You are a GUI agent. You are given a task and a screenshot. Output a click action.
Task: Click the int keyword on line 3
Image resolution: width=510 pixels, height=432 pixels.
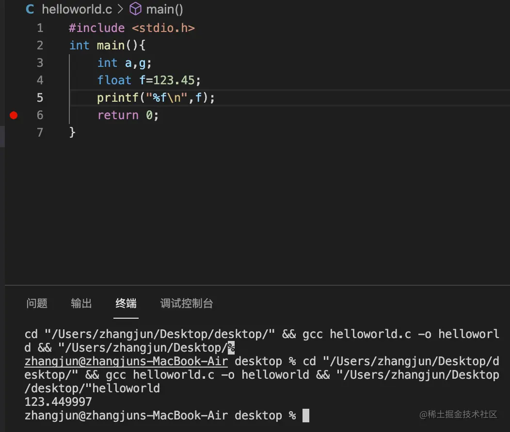click(107, 62)
